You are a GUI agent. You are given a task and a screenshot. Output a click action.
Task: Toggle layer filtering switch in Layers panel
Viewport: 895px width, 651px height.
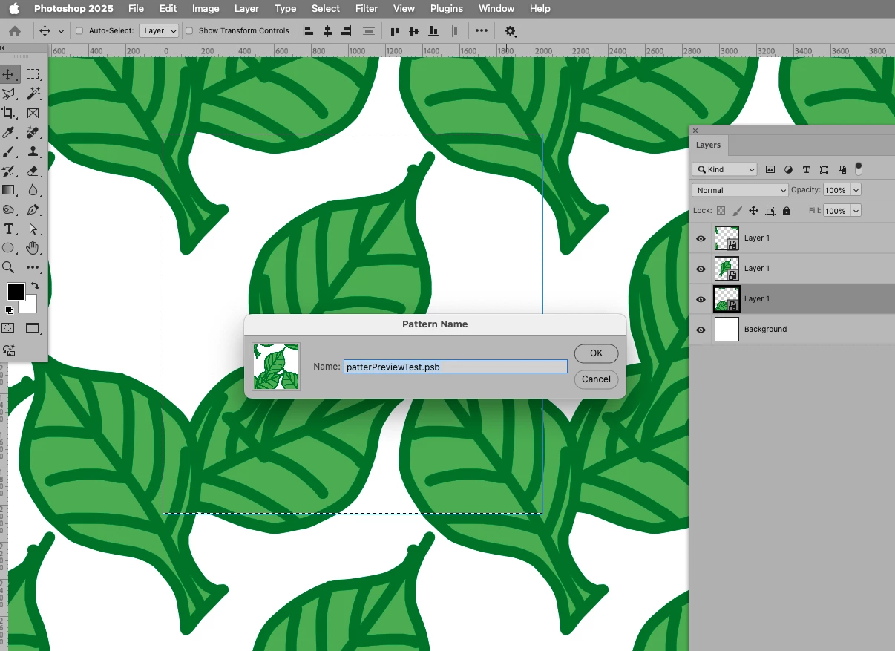pos(859,169)
